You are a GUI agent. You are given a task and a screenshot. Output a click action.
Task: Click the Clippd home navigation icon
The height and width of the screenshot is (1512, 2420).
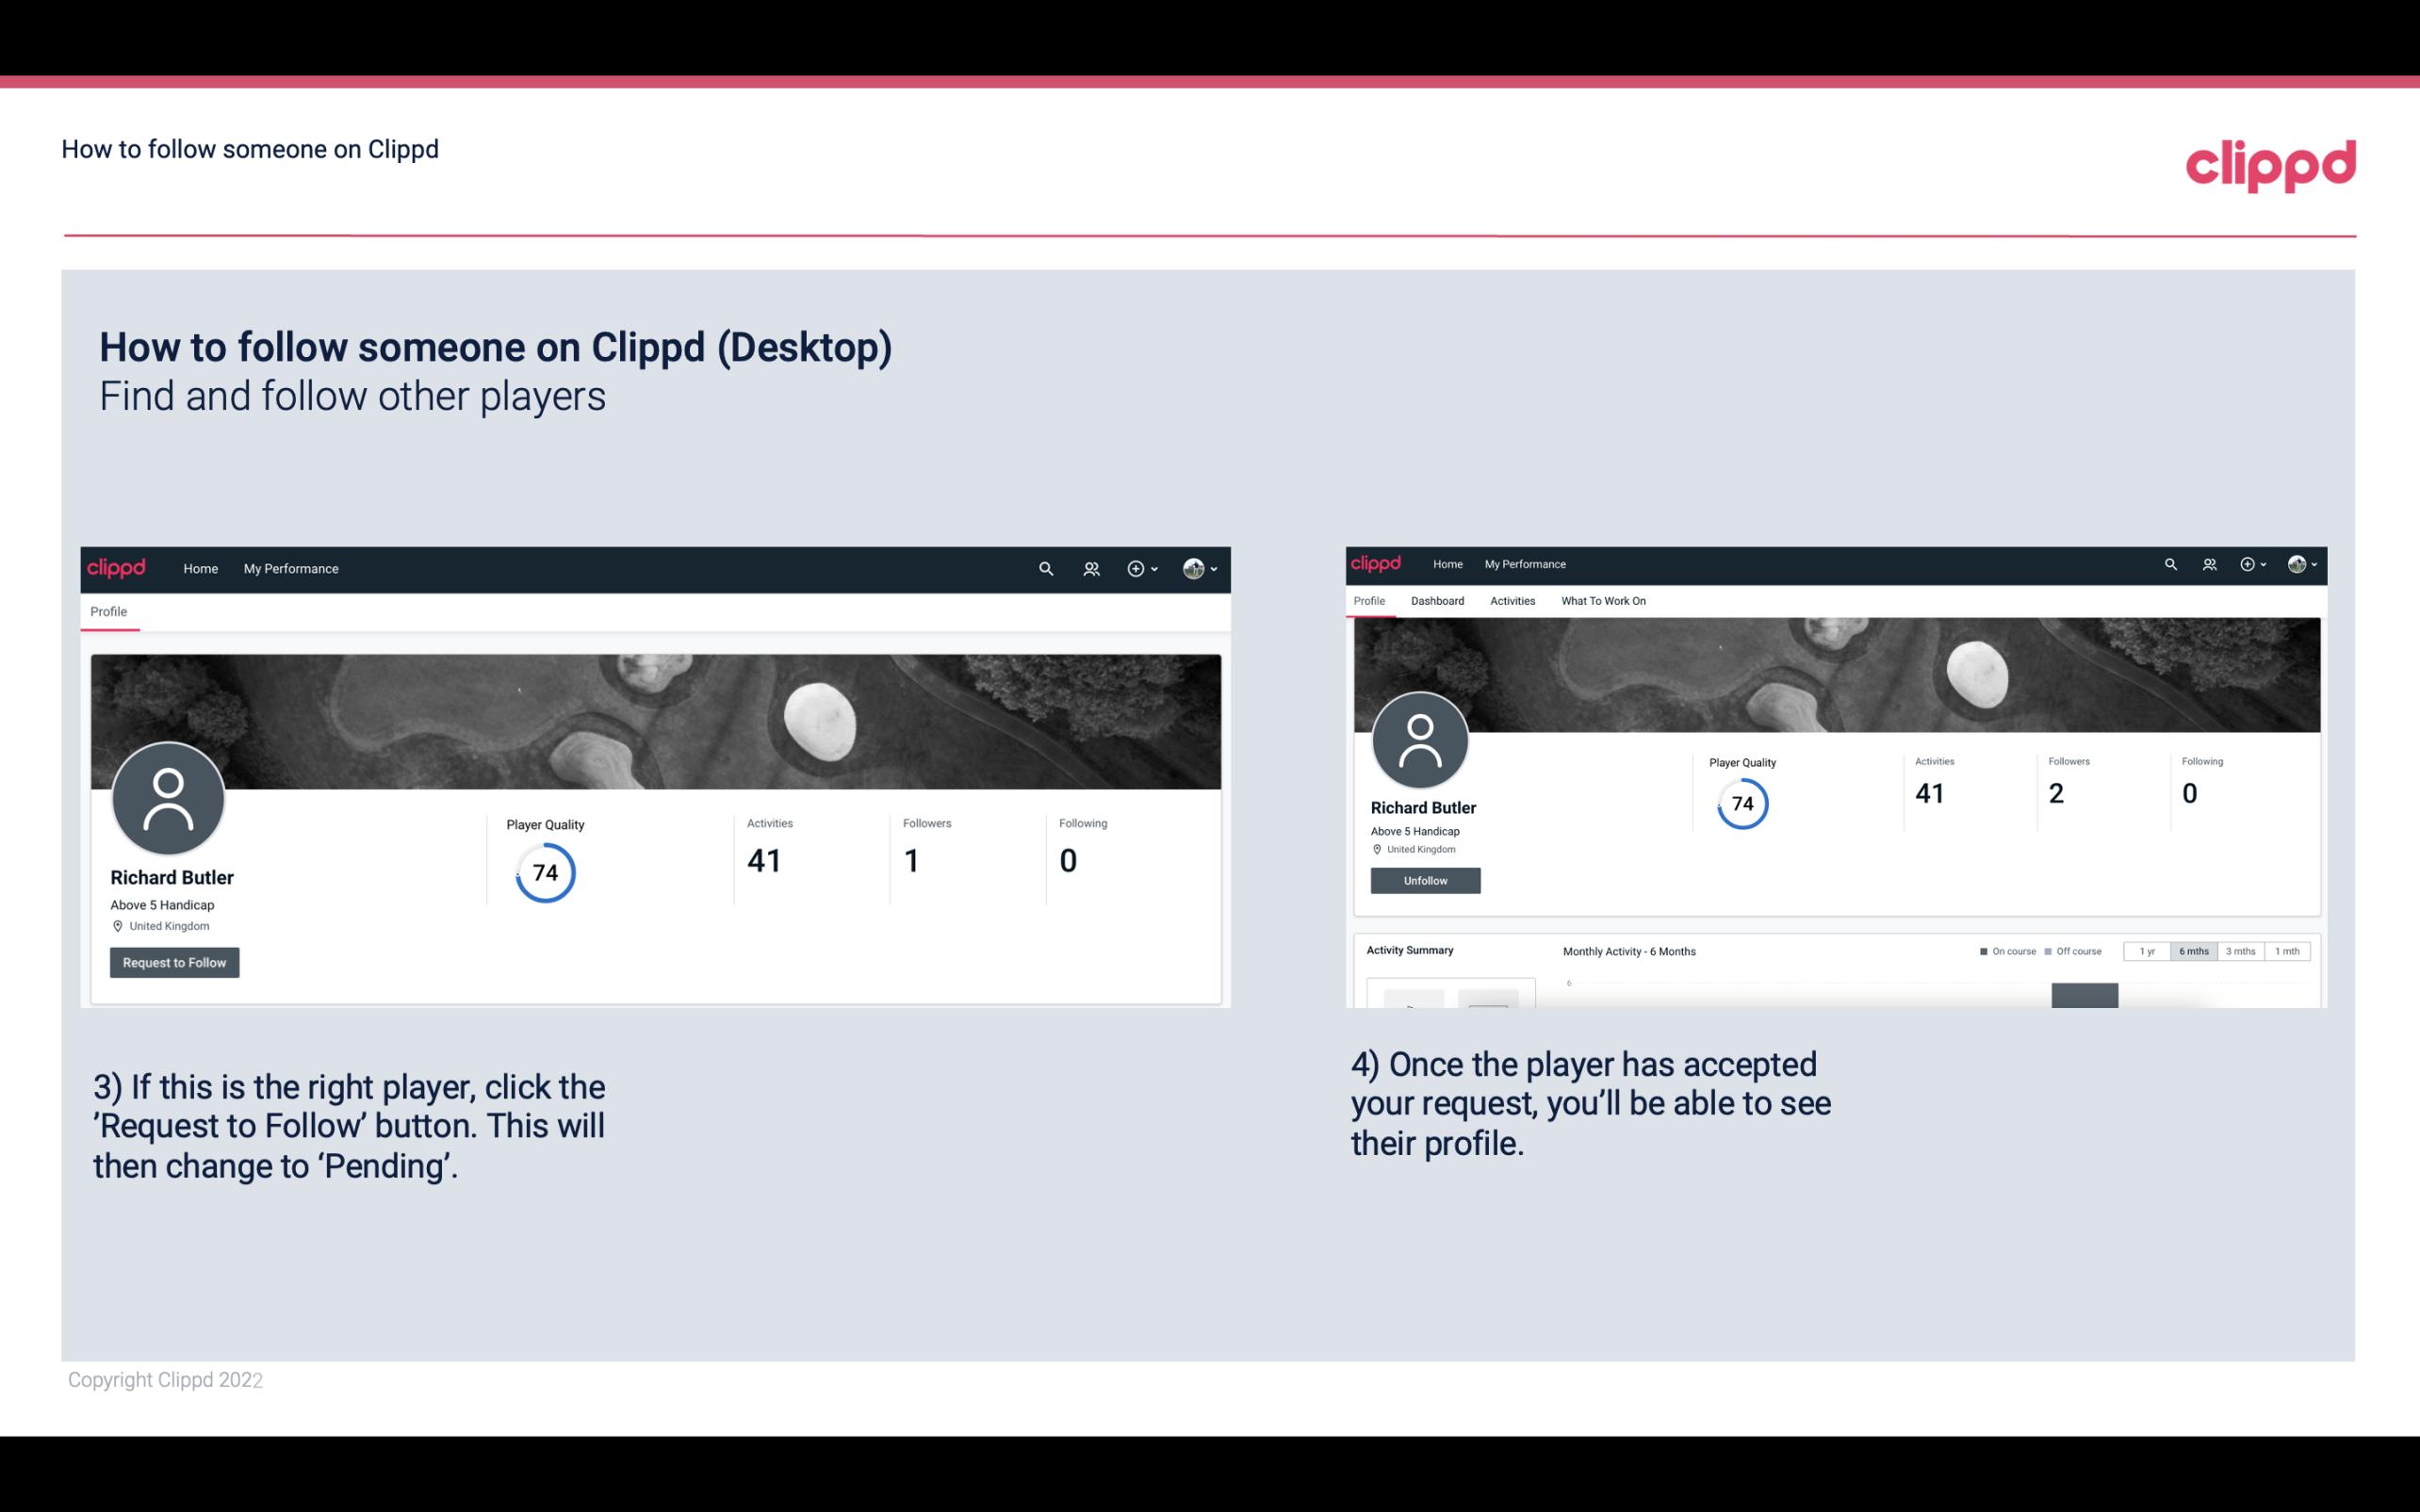119,568
